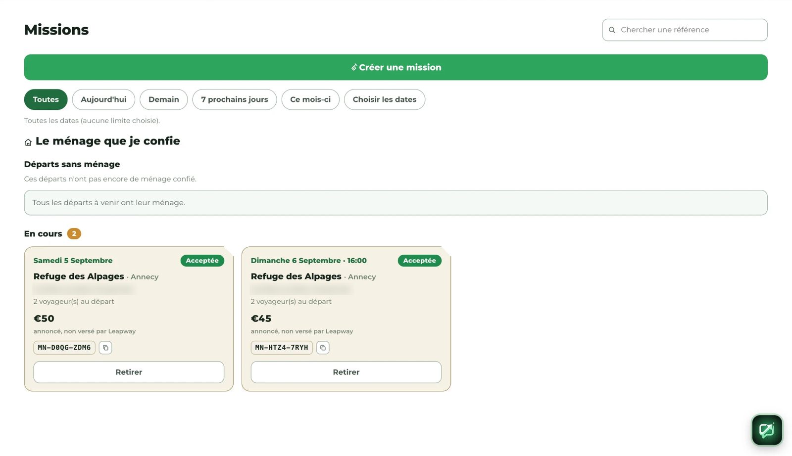
Task: Copy reference MN-D0QG-ZDM6 with the copy icon
Action: point(105,348)
